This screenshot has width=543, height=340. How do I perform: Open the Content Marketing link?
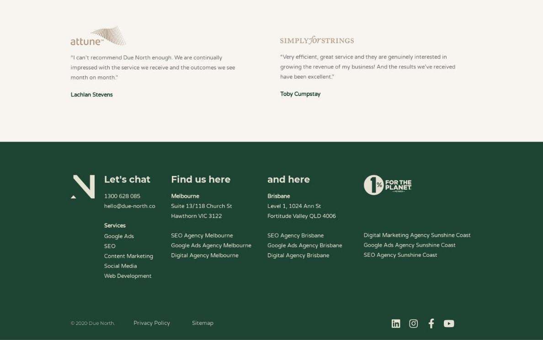point(128,256)
